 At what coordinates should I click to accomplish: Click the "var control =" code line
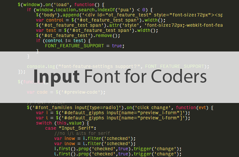(x=101, y=20)
